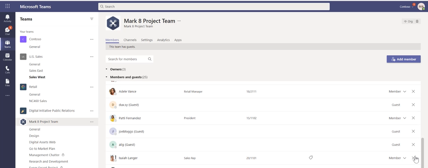Click Adele Vance's profile picture
This screenshot has height=168, width=428.
(x=113, y=92)
